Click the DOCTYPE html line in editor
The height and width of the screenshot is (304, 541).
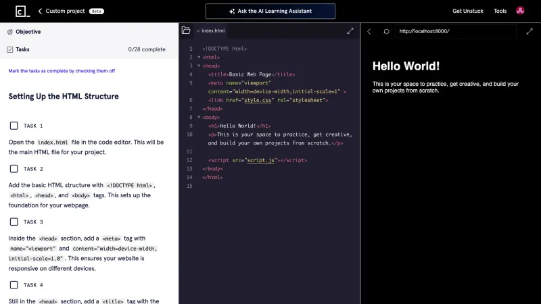225,49
